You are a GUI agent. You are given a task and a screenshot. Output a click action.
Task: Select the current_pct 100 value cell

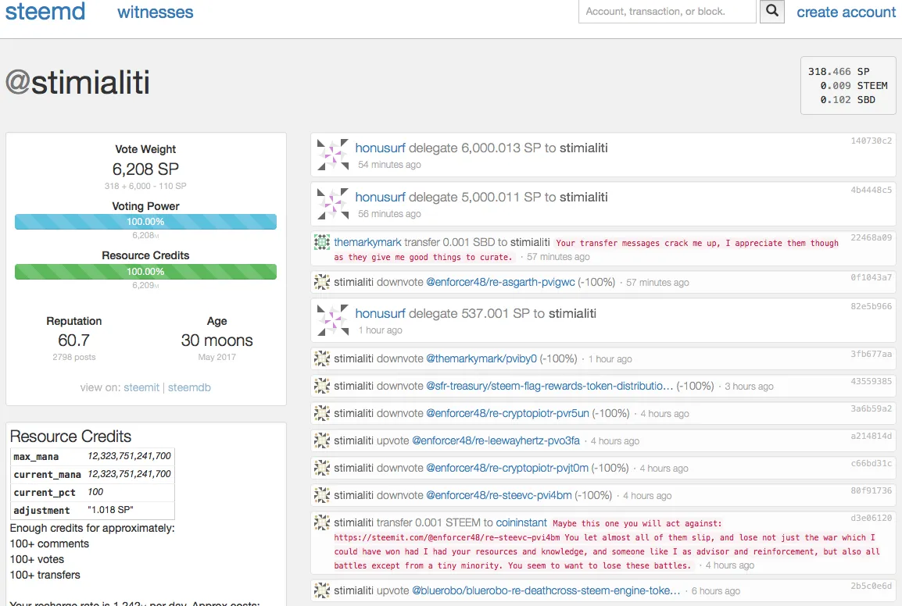(130, 492)
